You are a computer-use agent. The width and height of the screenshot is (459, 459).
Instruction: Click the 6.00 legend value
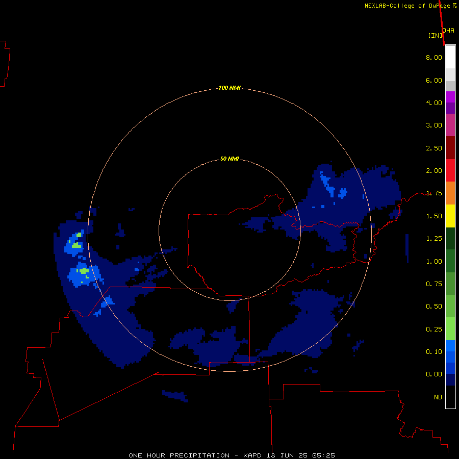[x=434, y=80]
